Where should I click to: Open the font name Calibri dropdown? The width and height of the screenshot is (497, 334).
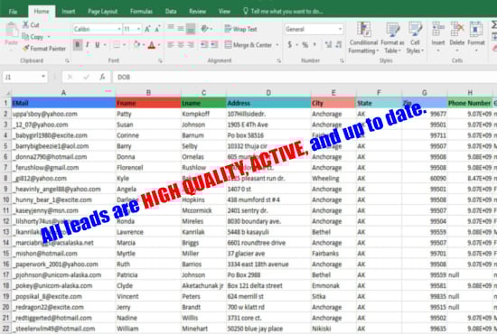point(119,29)
